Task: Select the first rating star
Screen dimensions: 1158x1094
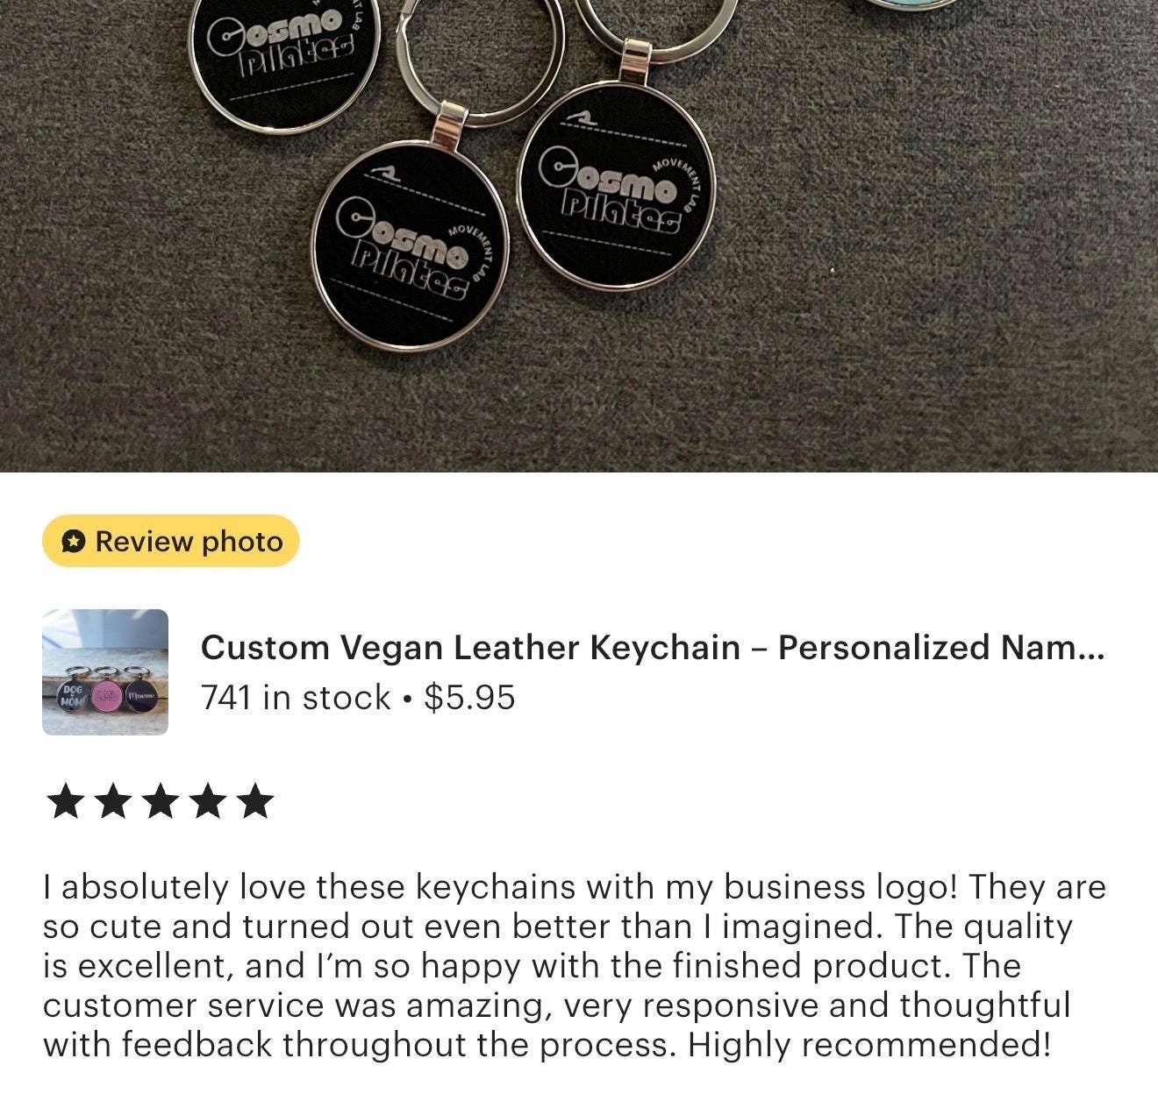Action: (65, 801)
